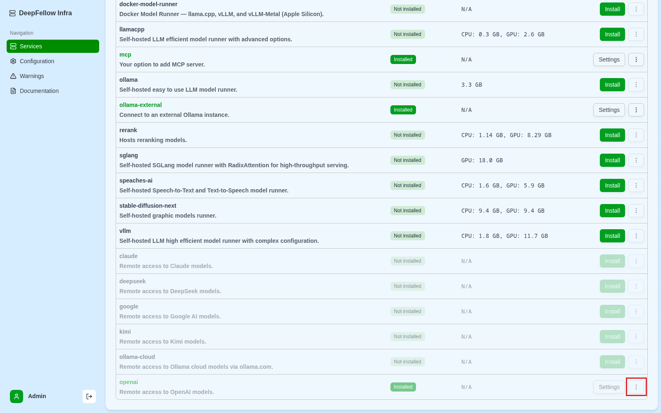Open more options for vllm
Screen dimensions: 661x413
636,236
